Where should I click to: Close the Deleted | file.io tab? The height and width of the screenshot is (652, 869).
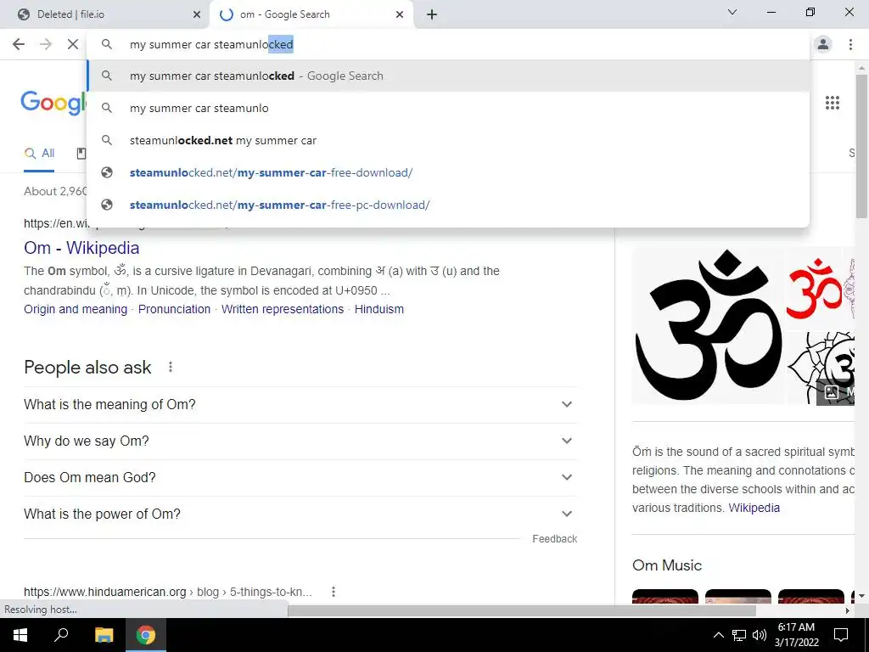click(197, 14)
